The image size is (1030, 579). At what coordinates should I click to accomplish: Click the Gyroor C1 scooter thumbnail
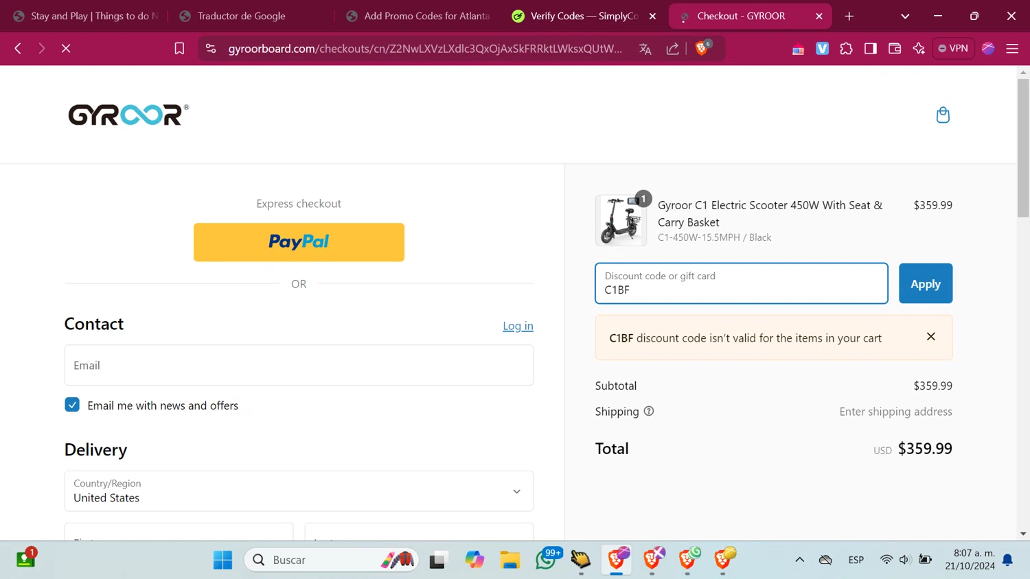(621, 220)
